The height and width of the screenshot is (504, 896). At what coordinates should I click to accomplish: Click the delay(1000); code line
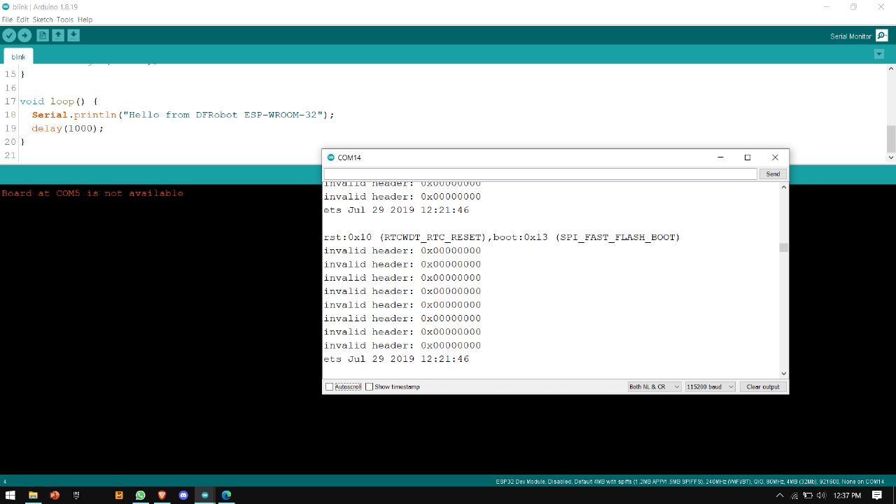click(67, 128)
